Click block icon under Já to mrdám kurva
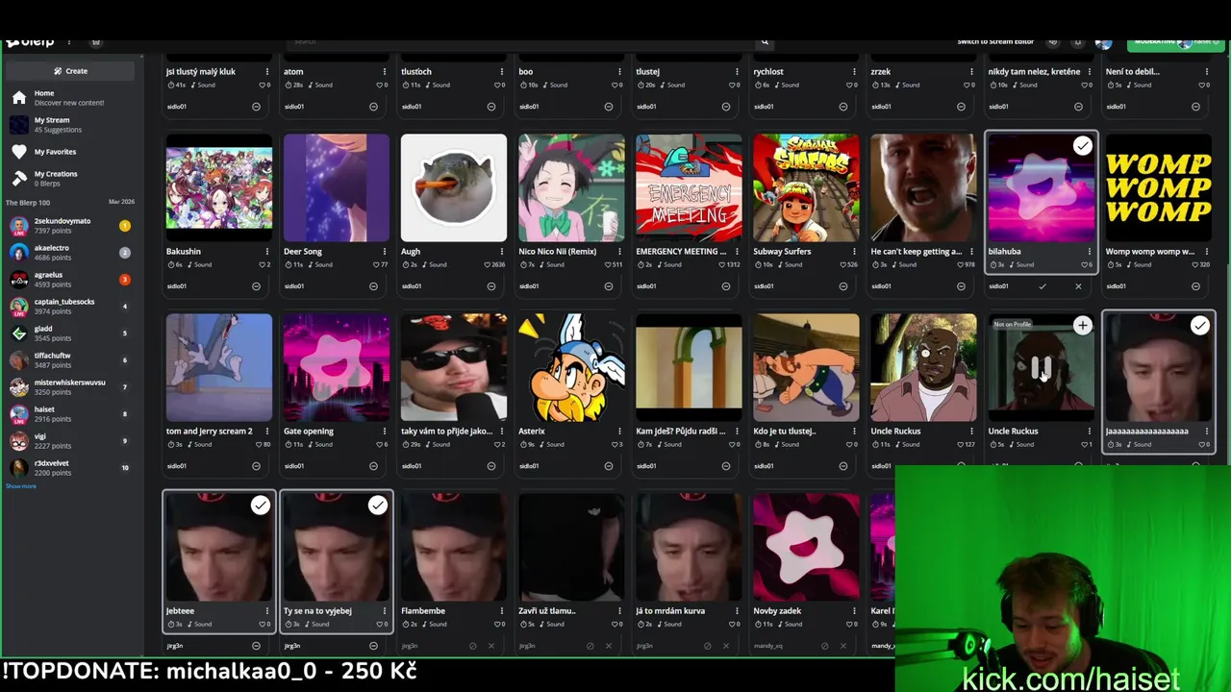The width and height of the screenshot is (1231, 692). click(707, 646)
